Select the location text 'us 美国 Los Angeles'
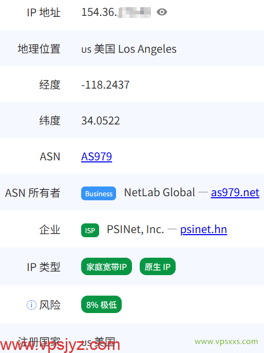Screen dimensions: 264x353 pyautogui.click(x=129, y=49)
